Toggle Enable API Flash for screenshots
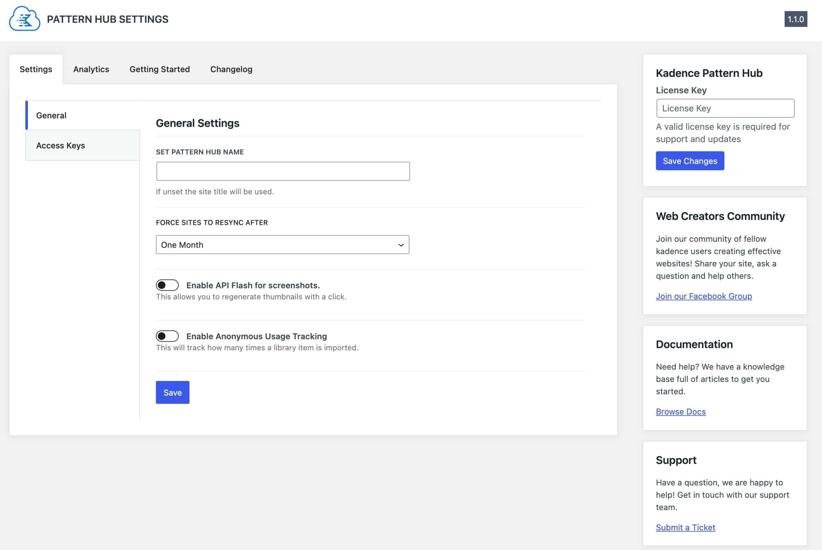 click(167, 285)
